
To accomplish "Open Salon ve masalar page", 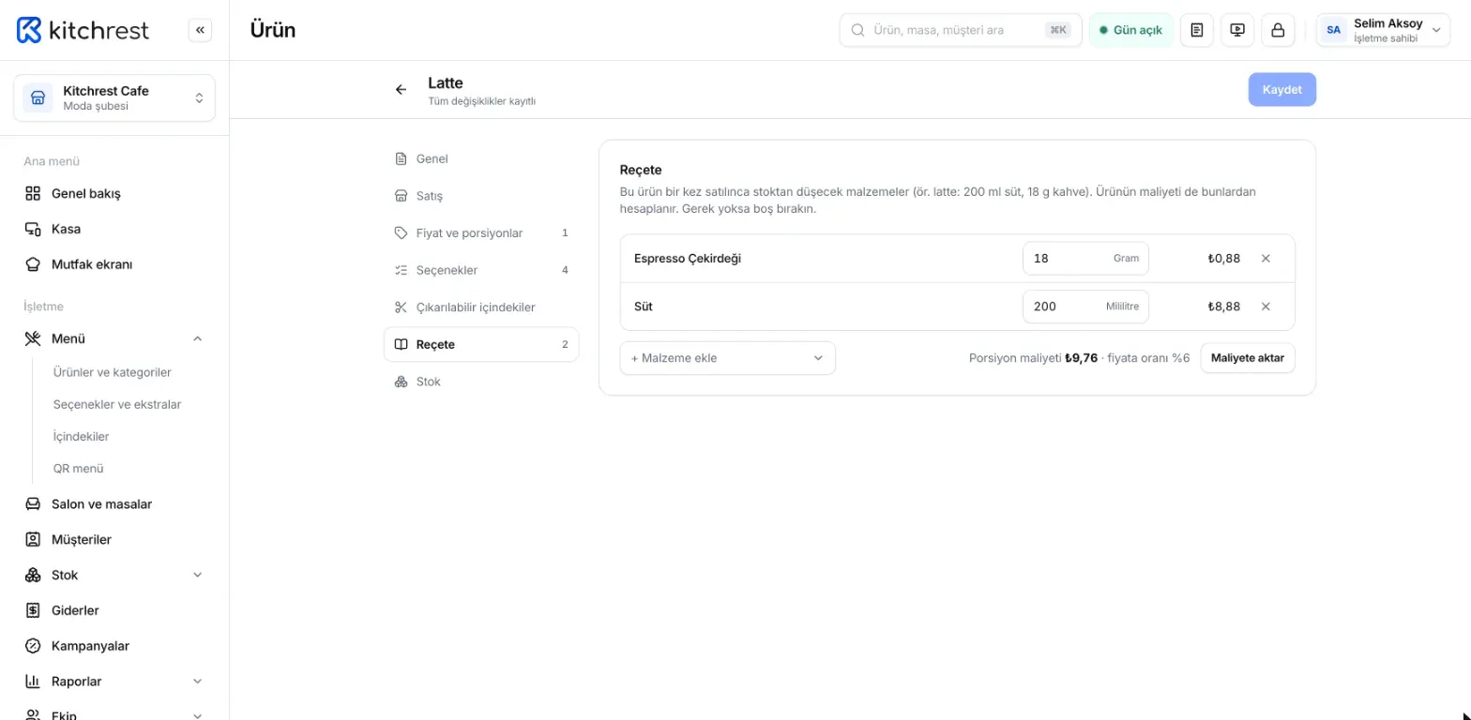I will point(114,504).
